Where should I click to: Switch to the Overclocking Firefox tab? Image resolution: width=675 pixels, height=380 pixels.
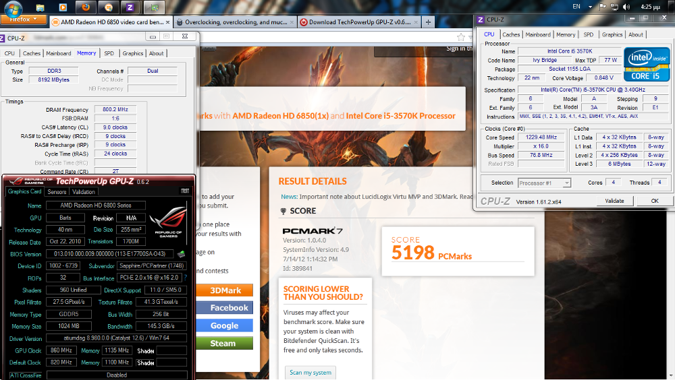pos(235,22)
